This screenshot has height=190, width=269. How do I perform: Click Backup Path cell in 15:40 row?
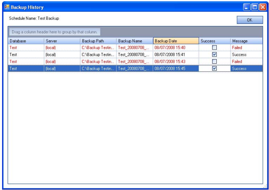[x=98, y=48]
